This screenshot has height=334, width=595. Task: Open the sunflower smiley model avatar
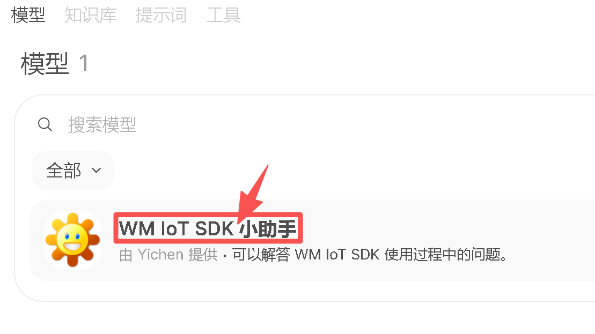click(73, 240)
